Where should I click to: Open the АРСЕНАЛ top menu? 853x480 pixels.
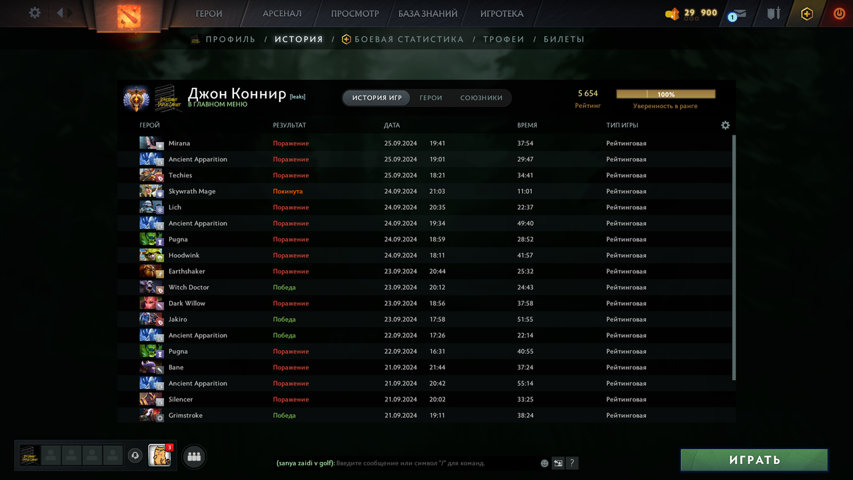pyautogui.click(x=282, y=13)
